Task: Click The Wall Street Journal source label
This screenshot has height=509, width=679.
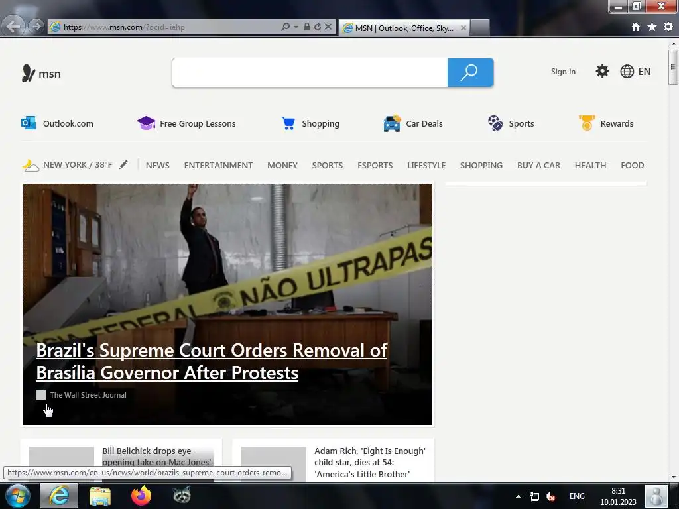Action: click(x=88, y=395)
